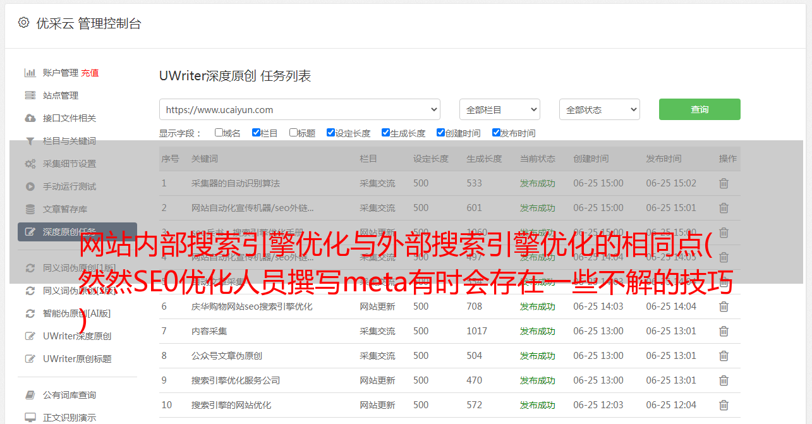Click the 关键词 column header
The width and height of the screenshot is (812, 424).
[x=205, y=159]
